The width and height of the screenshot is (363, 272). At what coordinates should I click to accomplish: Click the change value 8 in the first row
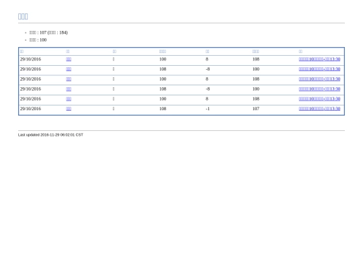coord(207,59)
